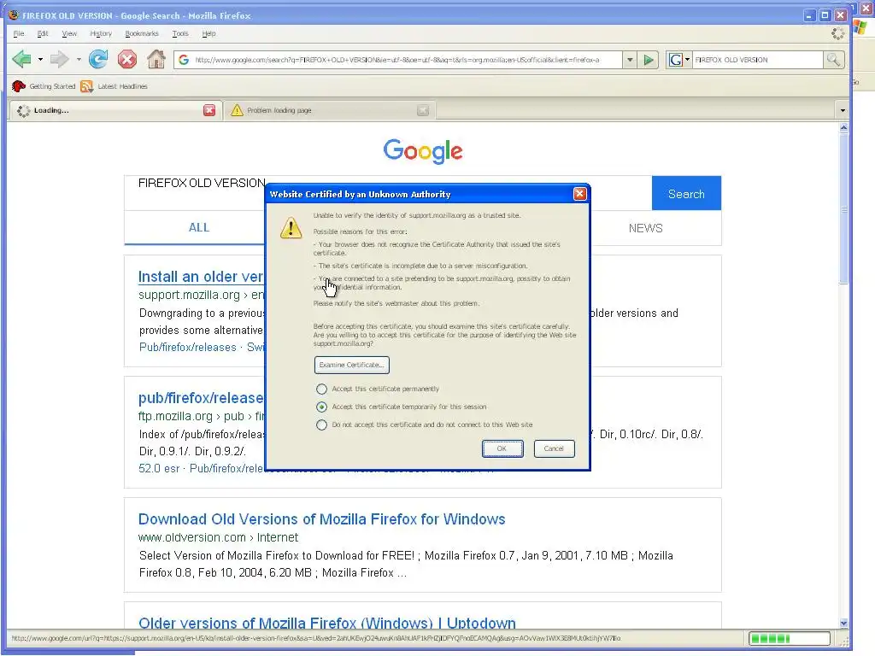Open Install an older version result link
The image size is (875, 656).
[201, 277]
